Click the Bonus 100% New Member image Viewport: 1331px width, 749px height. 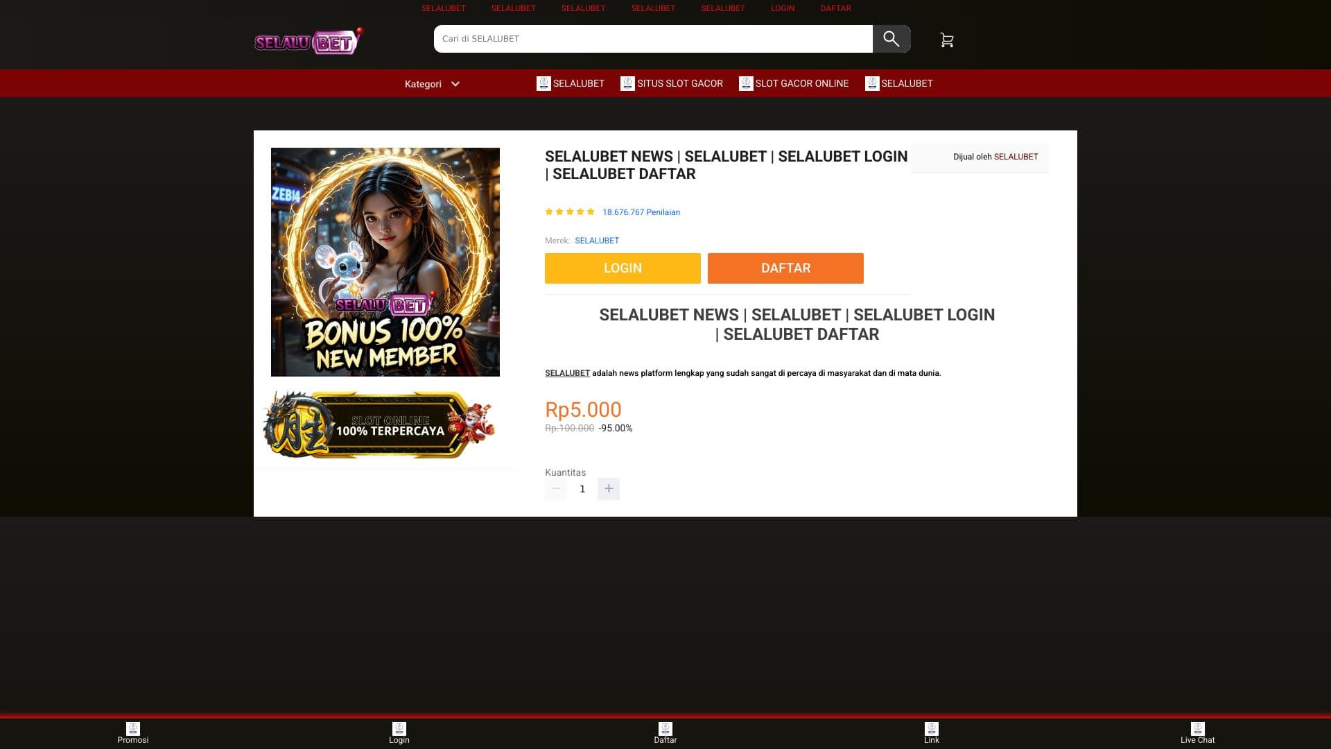pos(385,262)
